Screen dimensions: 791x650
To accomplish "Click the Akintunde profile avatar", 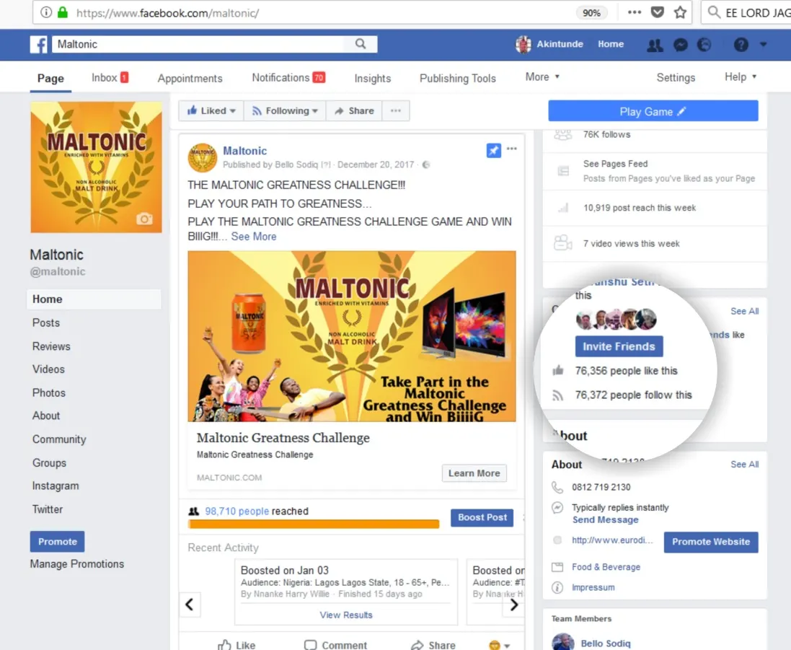I will (x=523, y=45).
